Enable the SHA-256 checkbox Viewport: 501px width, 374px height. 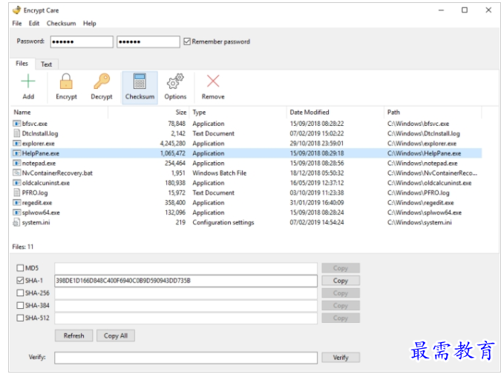click(20, 293)
